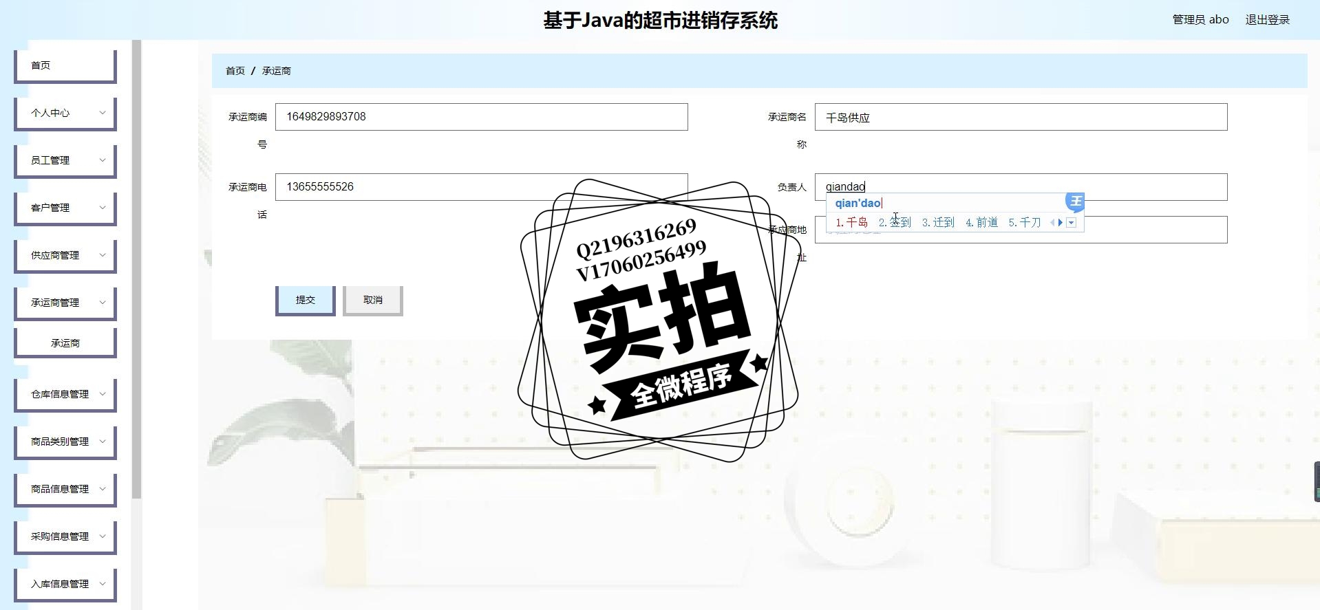1320x610 pixels.
Task: Open IME candidate list dropdown arrow
Action: click(1071, 223)
